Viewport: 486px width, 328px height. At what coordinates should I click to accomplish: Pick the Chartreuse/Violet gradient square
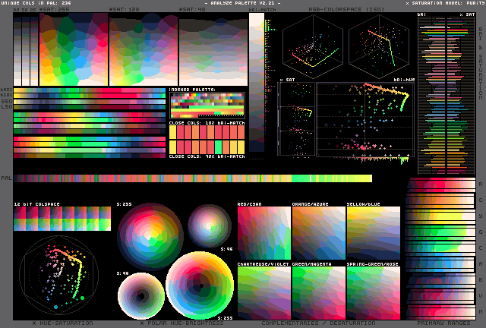tap(264, 292)
